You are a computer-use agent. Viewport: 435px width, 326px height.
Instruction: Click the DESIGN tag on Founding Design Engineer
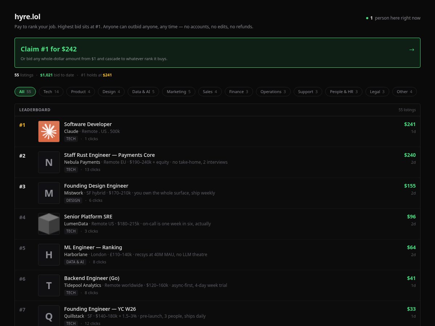(73, 200)
